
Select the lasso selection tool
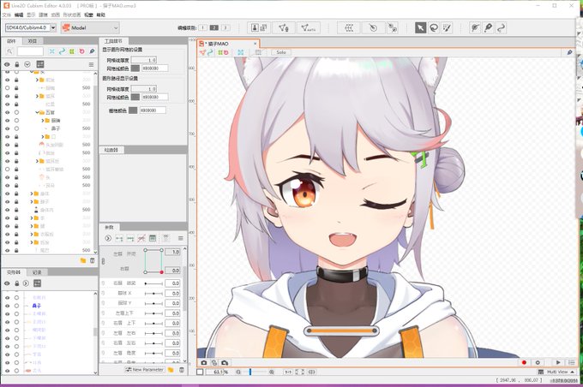(434, 28)
